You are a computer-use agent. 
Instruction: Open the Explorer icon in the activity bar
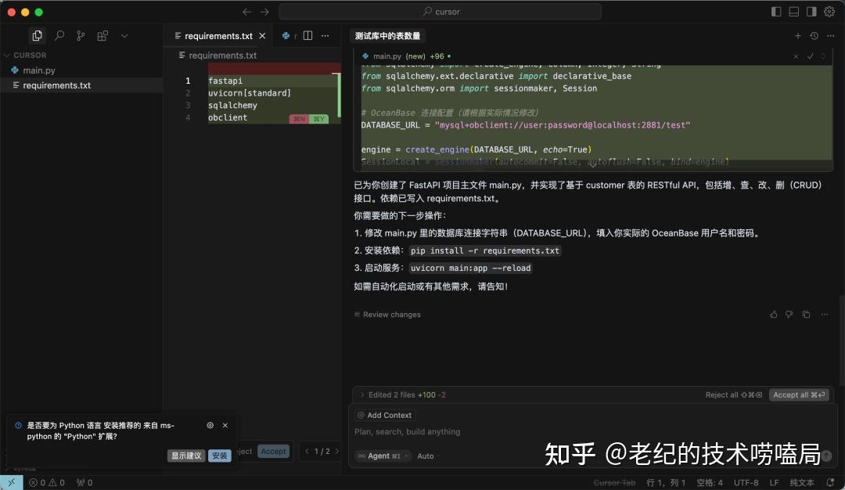tap(37, 35)
